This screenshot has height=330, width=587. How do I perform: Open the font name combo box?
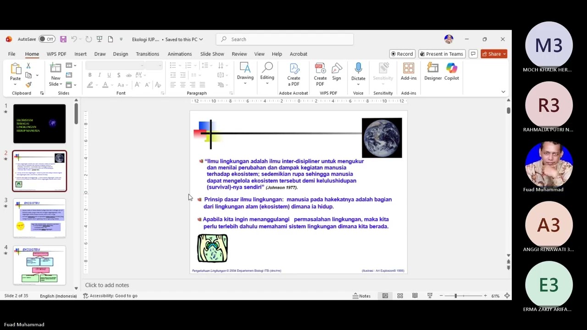[x=115, y=66]
